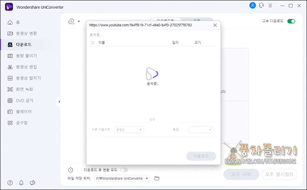Open 동영상 변환 video convert section
307x190 pixels.
(22, 33)
